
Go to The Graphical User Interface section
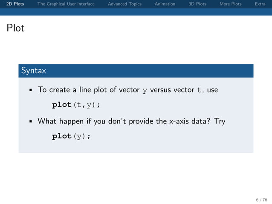[x=66, y=4]
